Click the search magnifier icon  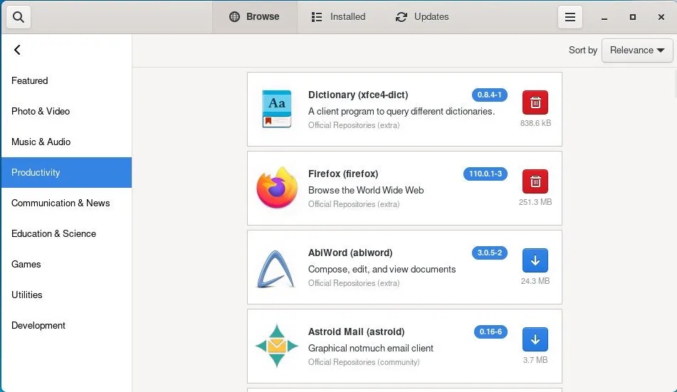[x=19, y=17]
